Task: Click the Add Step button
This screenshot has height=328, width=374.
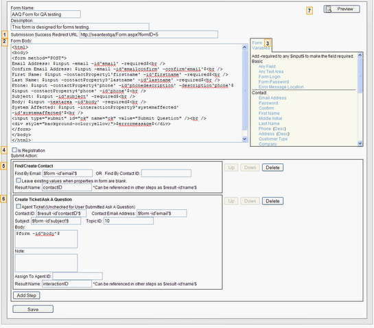Action: (27, 296)
